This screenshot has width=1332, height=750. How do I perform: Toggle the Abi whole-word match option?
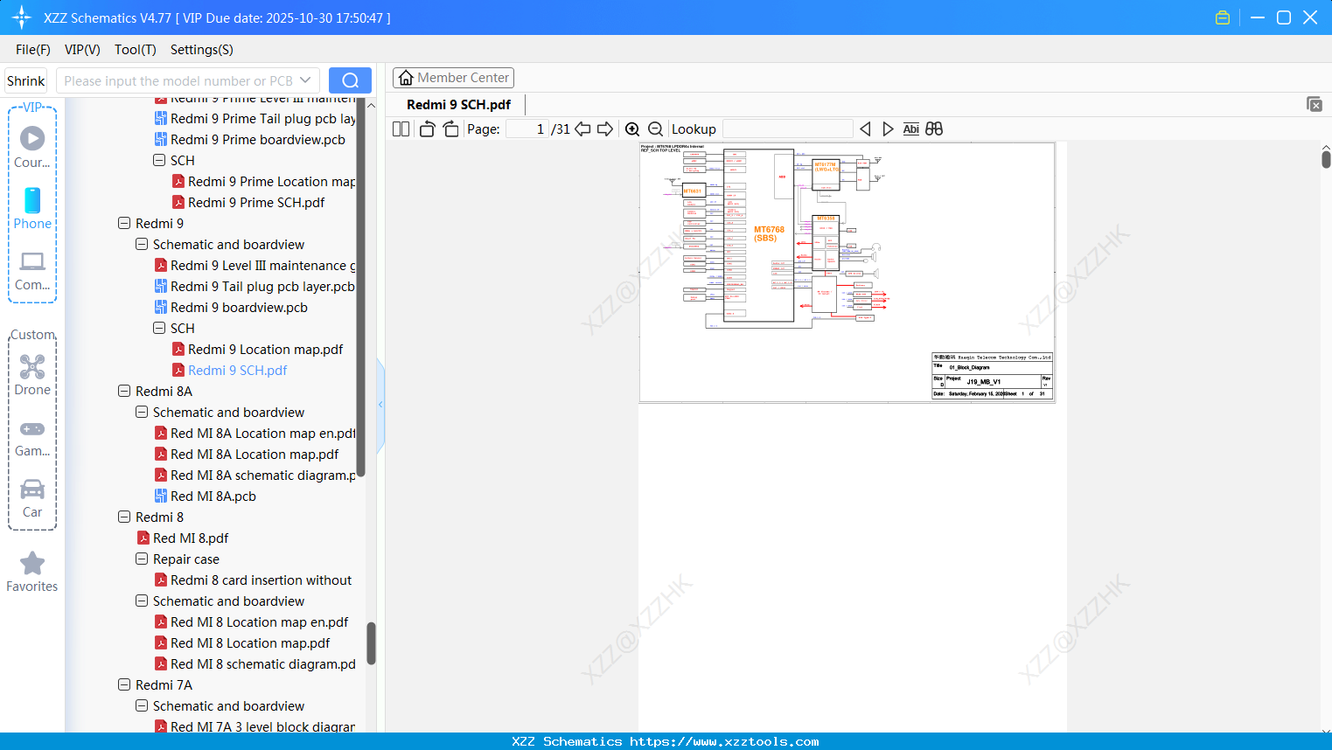point(910,129)
